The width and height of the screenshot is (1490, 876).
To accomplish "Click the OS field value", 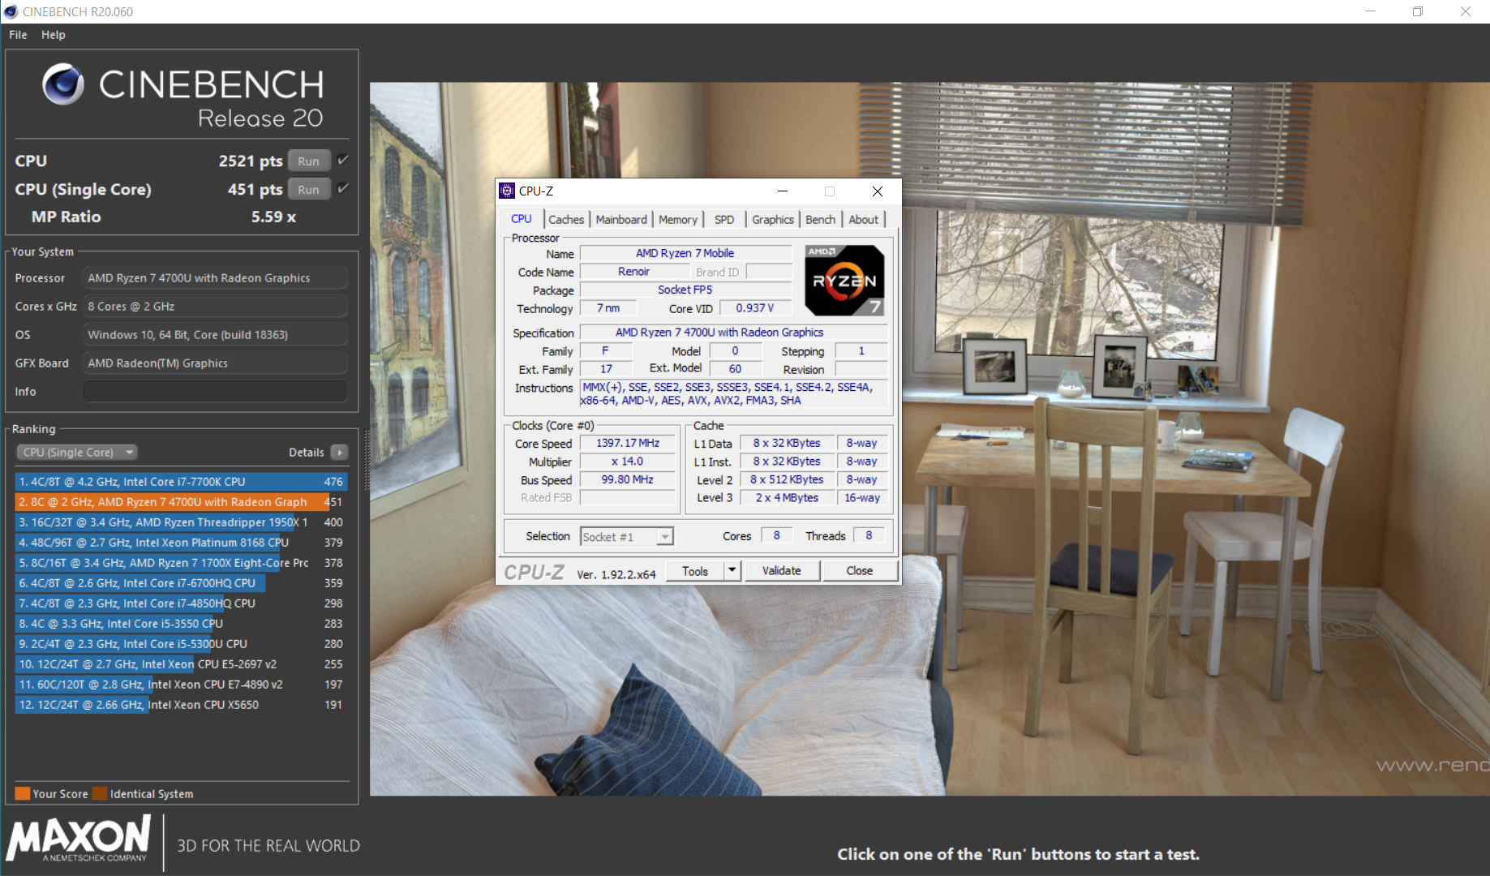I will coord(216,334).
